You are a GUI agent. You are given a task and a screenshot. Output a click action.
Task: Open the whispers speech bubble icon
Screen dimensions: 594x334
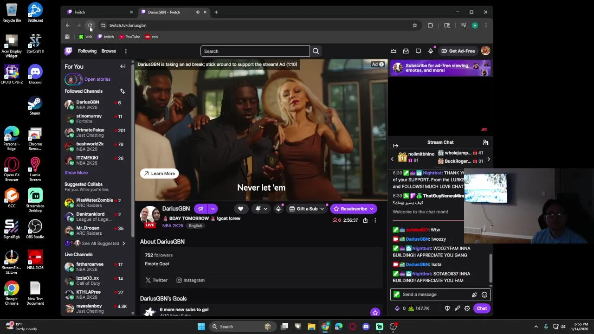tap(418, 51)
